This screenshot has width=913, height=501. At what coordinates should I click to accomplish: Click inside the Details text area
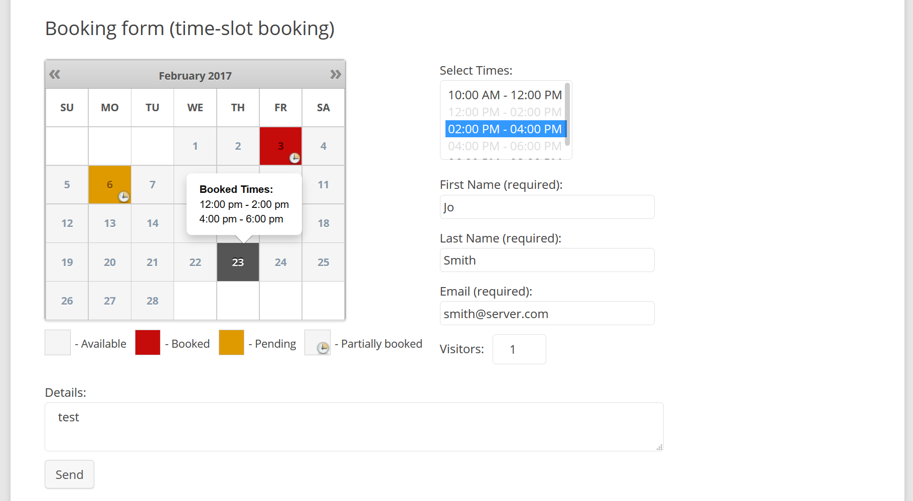pos(354,427)
